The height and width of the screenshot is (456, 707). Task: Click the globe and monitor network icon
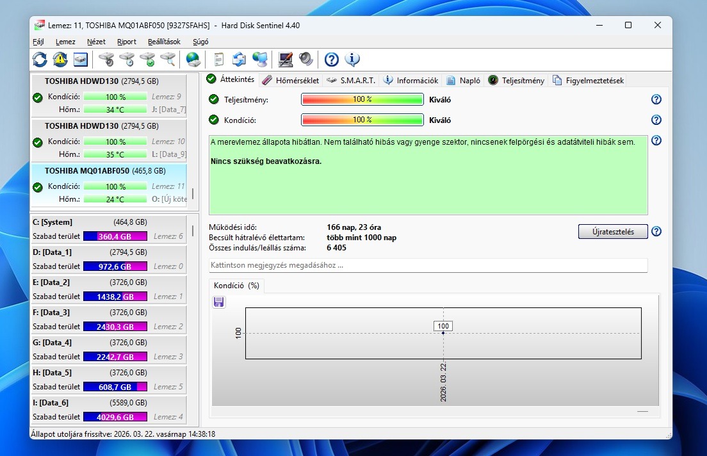tap(260, 59)
